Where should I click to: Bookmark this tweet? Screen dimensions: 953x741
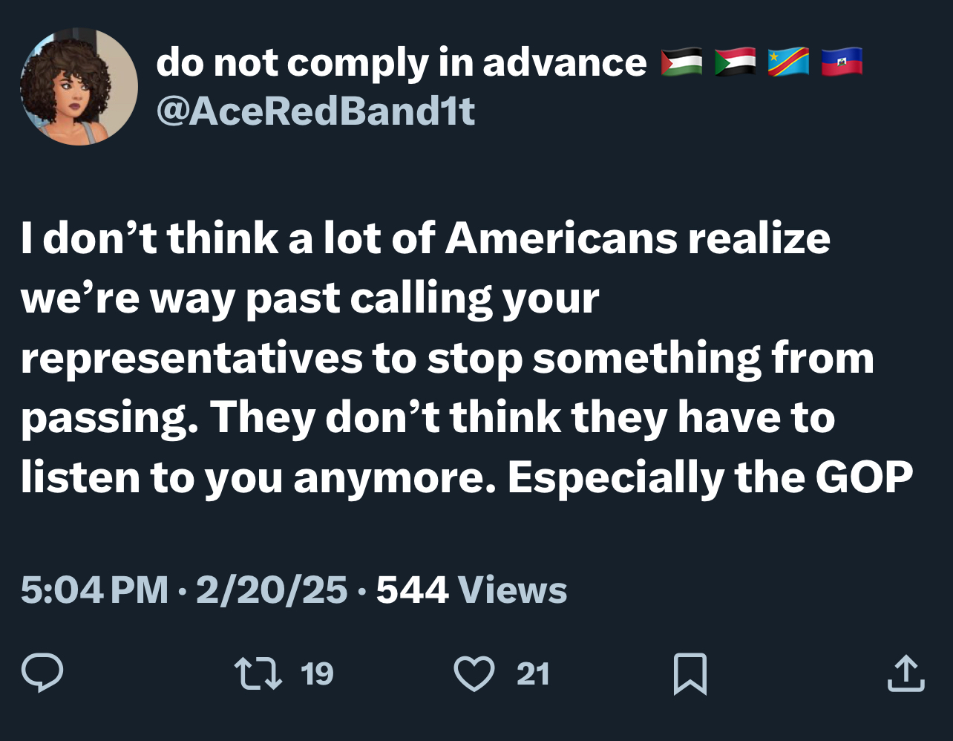pyautogui.click(x=690, y=674)
